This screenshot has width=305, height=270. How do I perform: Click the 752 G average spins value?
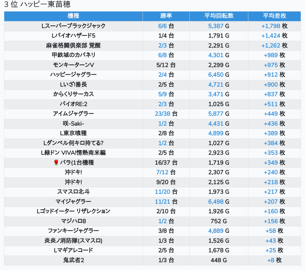(219, 221)
